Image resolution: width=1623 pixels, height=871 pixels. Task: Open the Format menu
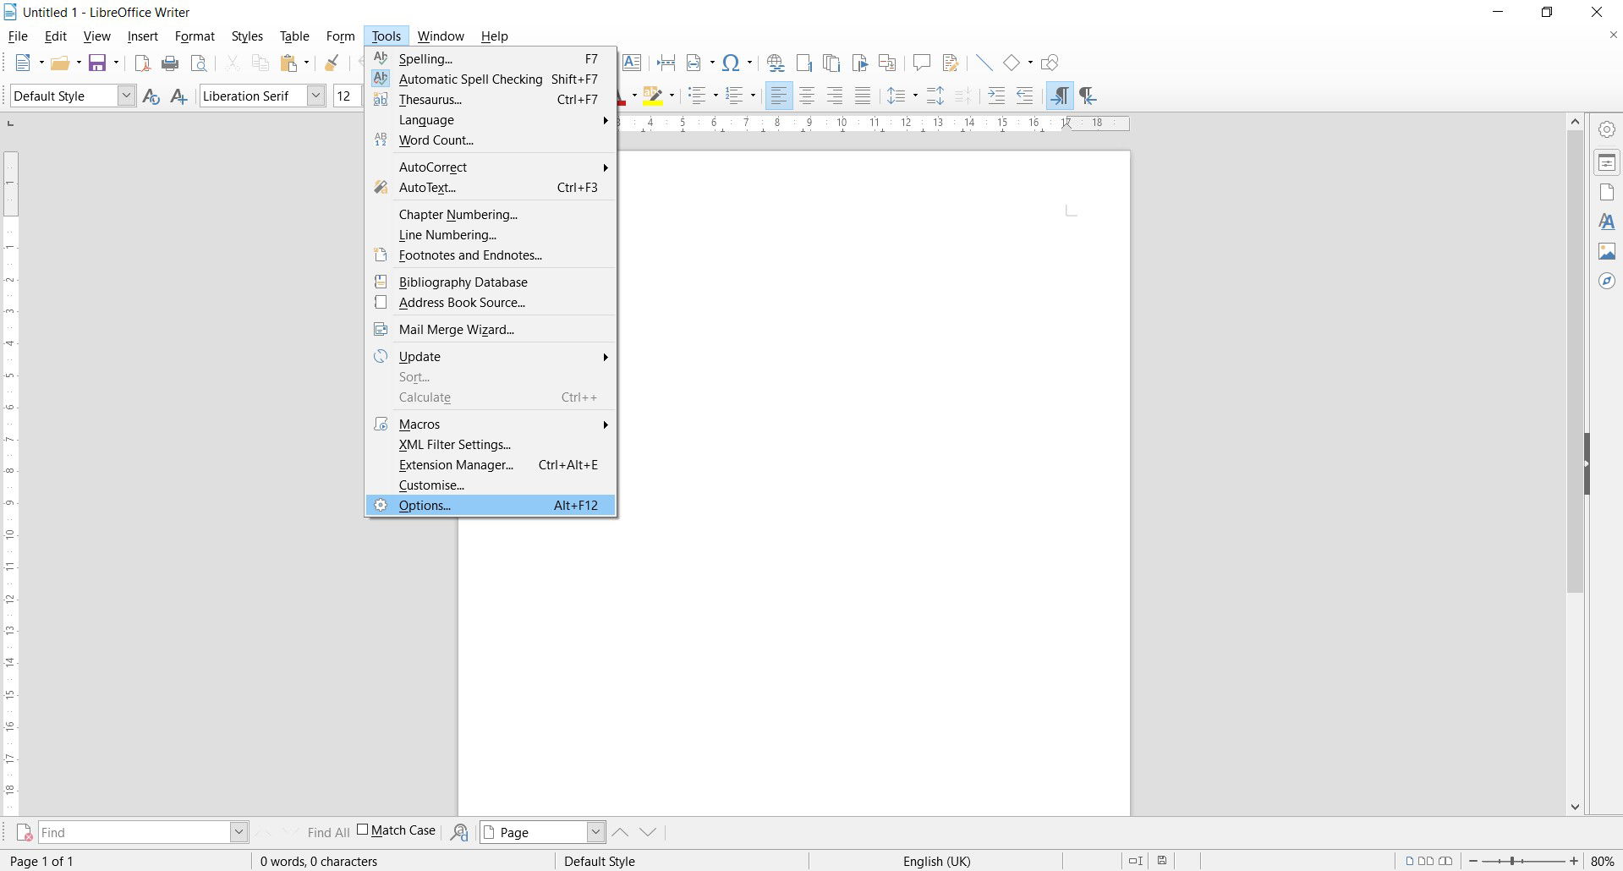pos(195,36)
